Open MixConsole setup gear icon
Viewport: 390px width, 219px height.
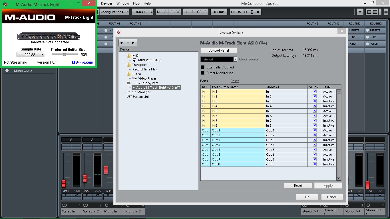pos(386,12)
